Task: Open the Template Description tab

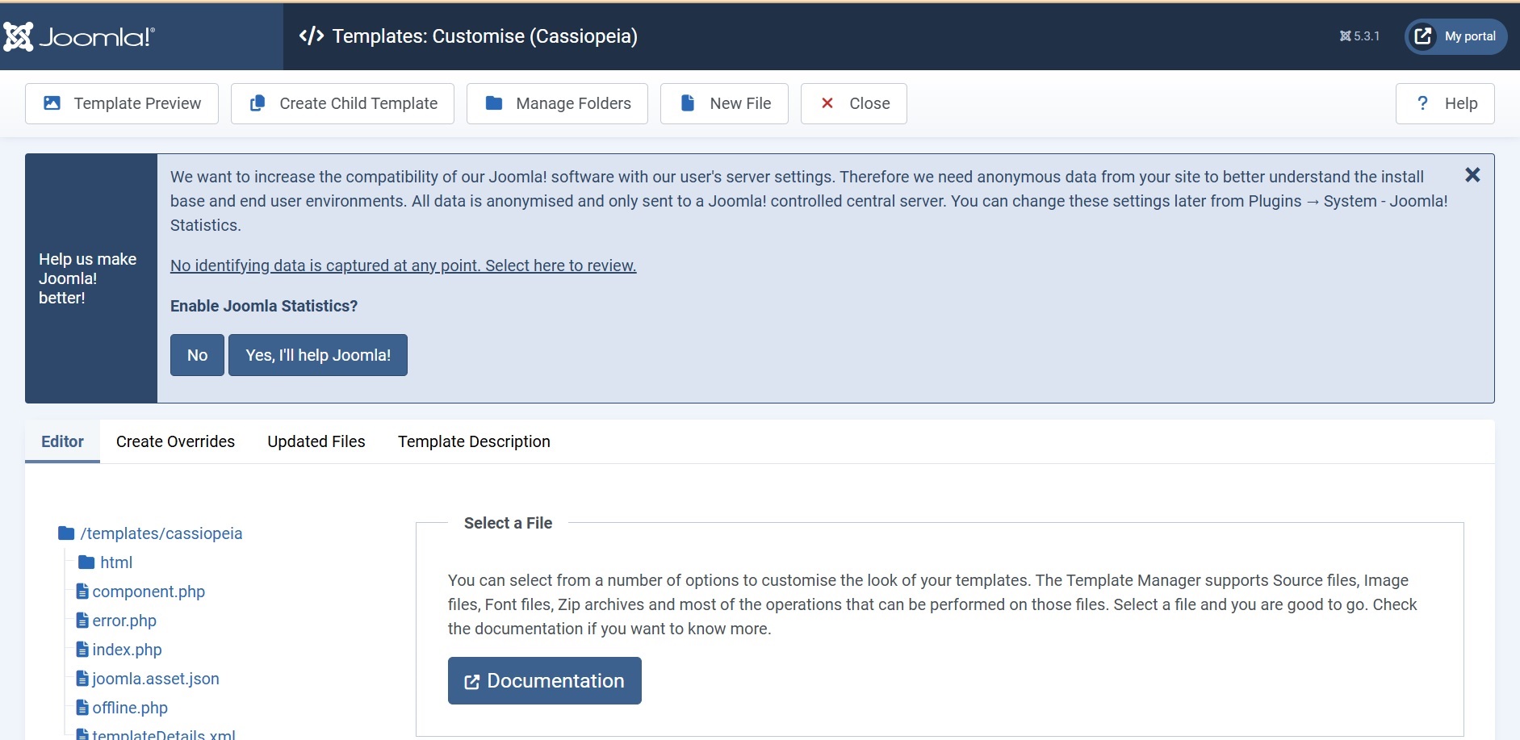Action: (474, 441)
